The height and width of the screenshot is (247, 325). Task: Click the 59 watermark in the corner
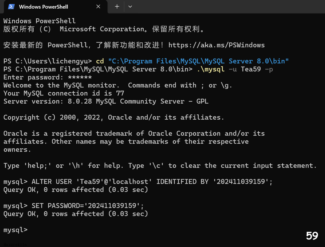312,236
